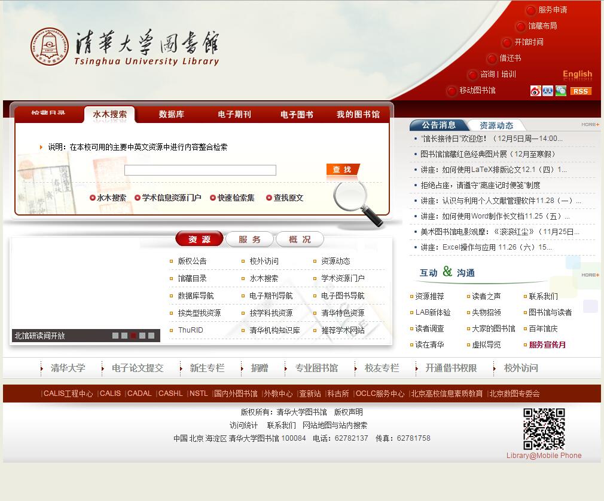604x501 pixels.
Task: Open CALIS工程中心 footer link
Action: click(68, 394)
